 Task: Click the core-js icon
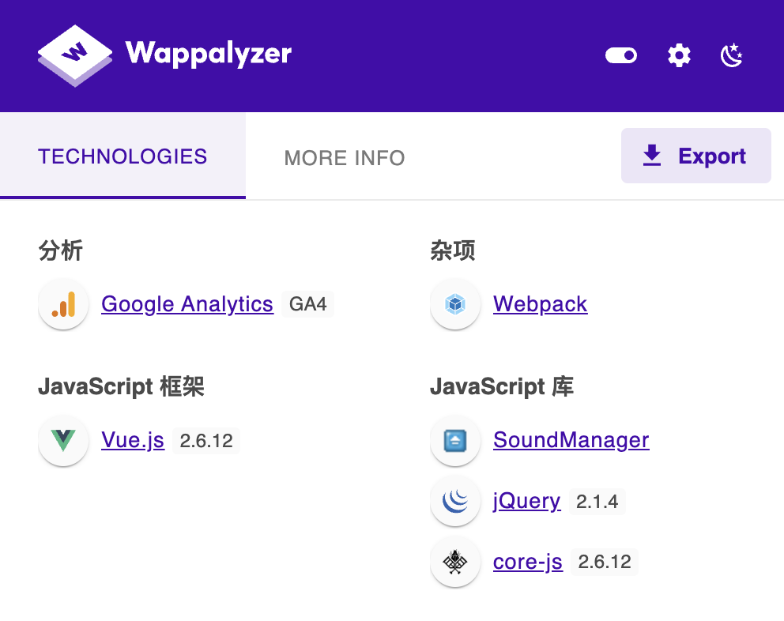(455, 562)
